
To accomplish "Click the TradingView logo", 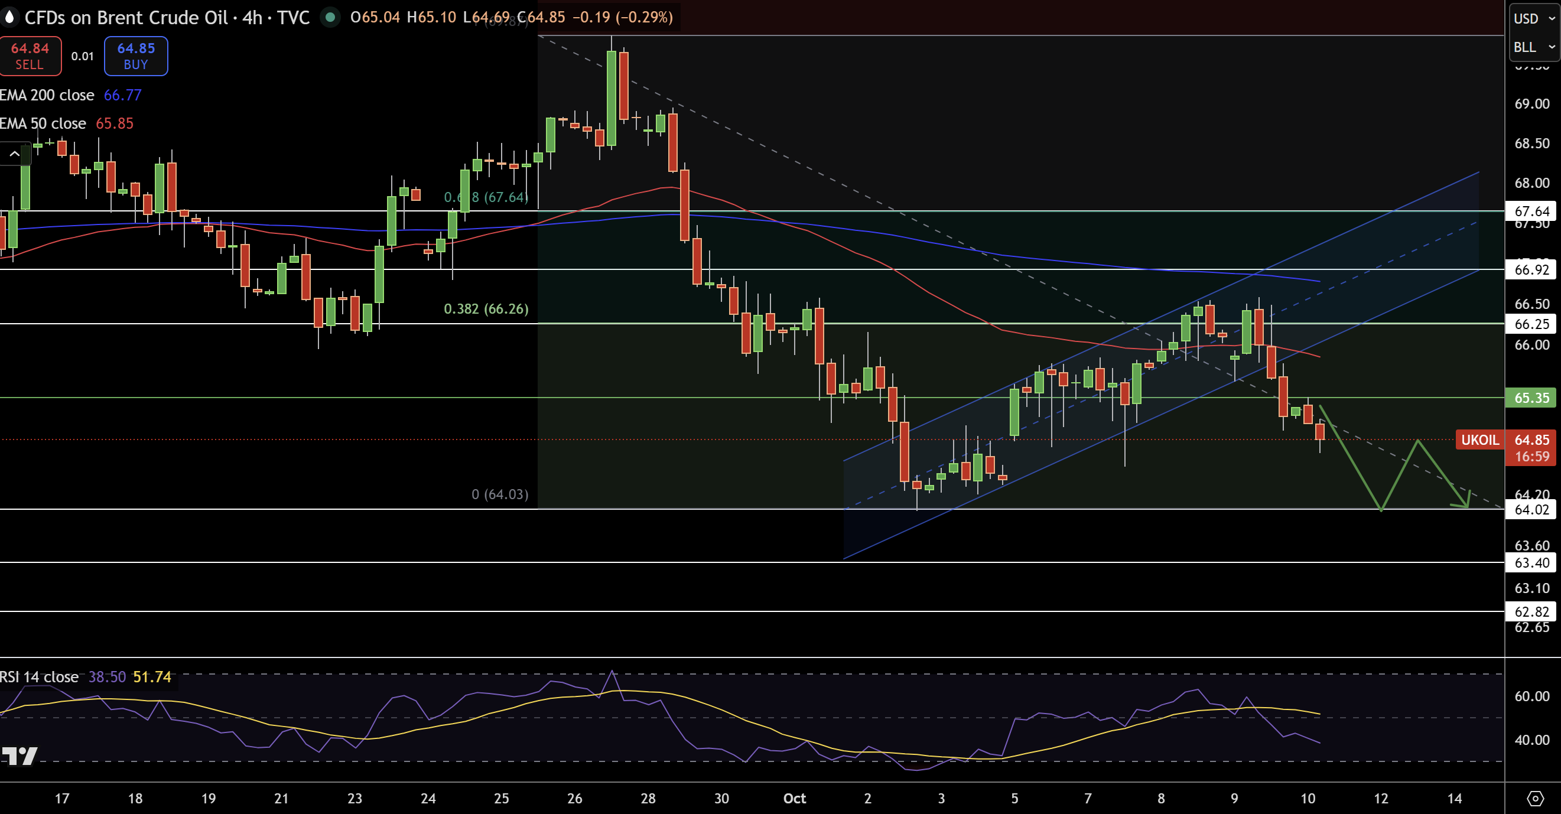I will tap(19, 756).
